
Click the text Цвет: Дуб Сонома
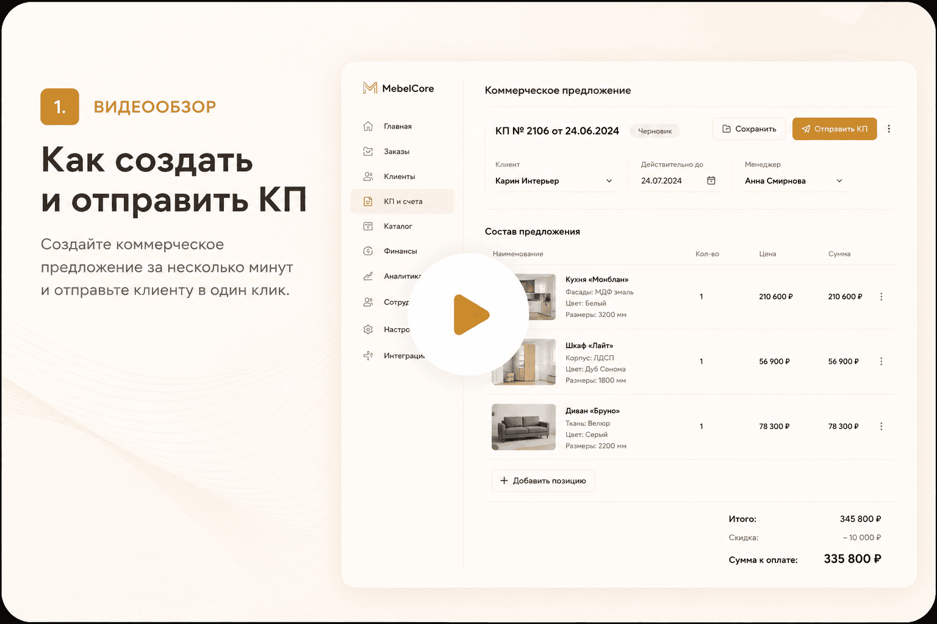point(595,369)
